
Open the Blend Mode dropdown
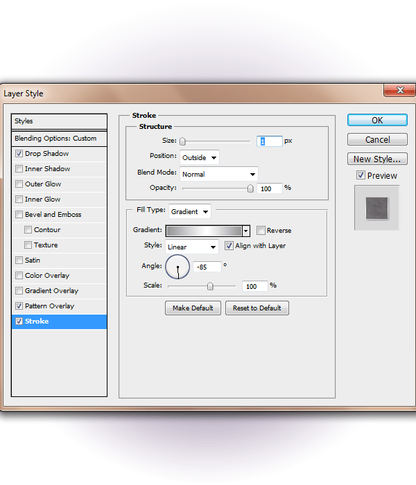219,174
